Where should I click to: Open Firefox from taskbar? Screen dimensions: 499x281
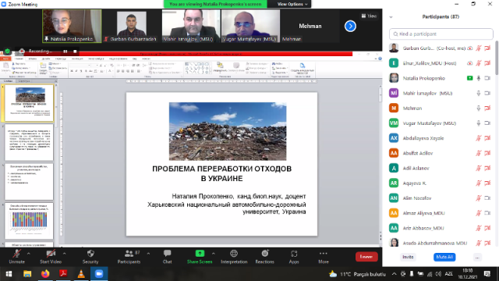[x=45, y=274]
